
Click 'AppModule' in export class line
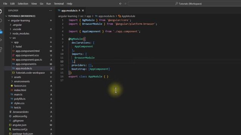click(95, 76)
